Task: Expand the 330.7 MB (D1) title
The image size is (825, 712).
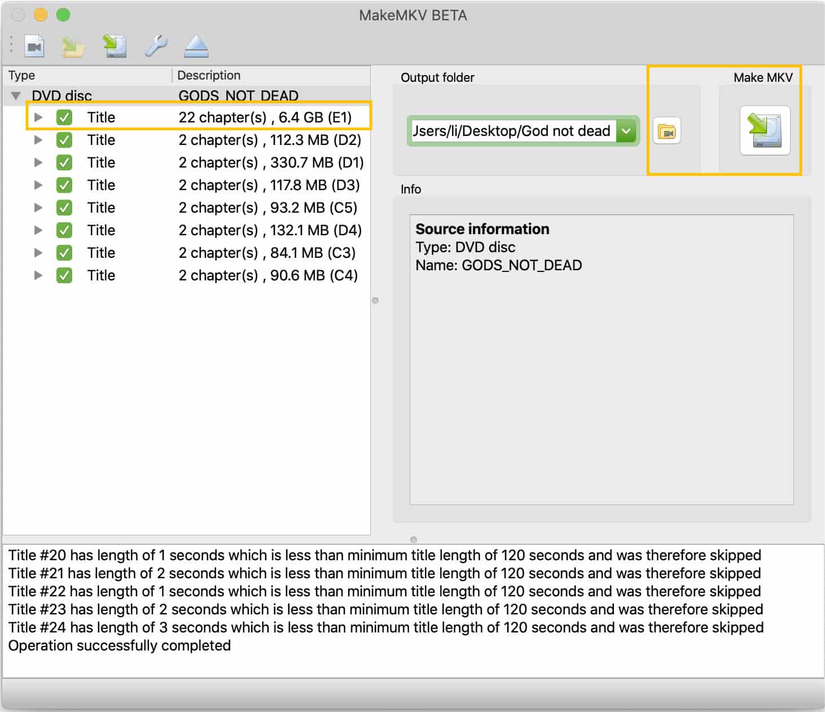Action: pos(38,162)
